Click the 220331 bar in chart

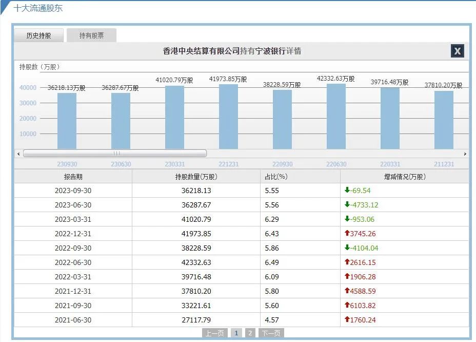point(390,118)
